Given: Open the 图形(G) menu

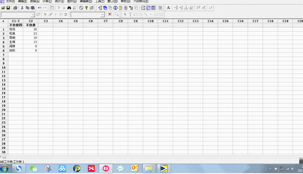Looking at the screenshot, I should pyautogui.click(x=72, y=1).
